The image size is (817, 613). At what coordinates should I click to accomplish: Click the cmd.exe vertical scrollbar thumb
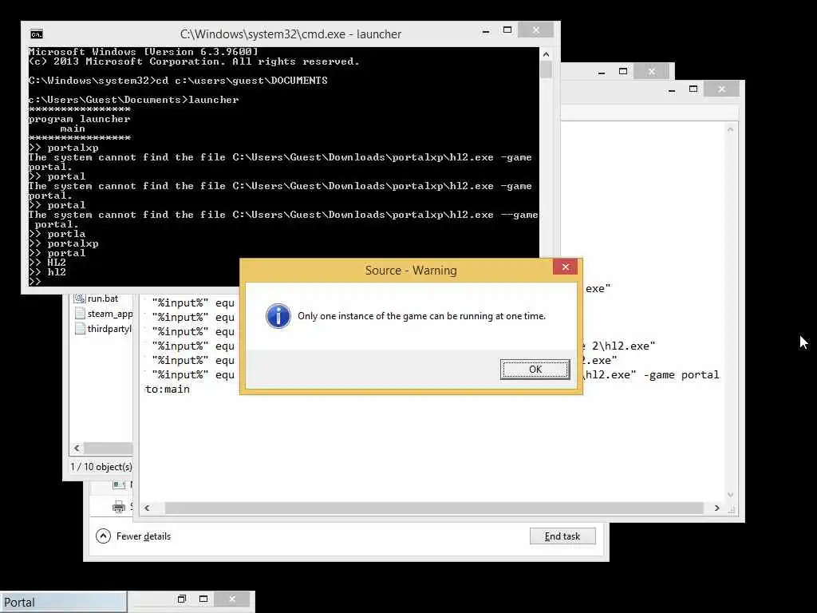click(546, 69)
